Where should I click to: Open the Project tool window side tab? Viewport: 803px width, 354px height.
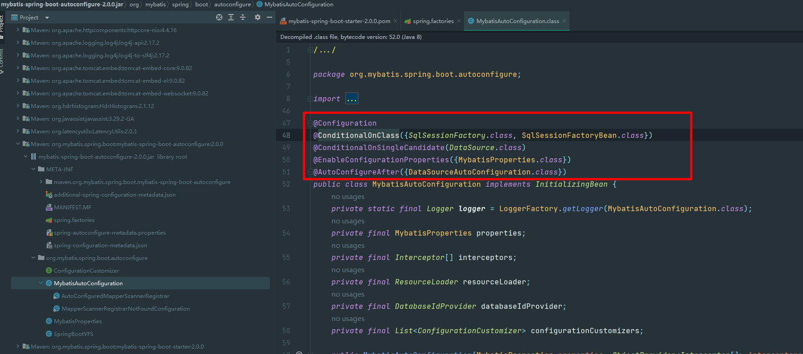click(x=2, y=26)
